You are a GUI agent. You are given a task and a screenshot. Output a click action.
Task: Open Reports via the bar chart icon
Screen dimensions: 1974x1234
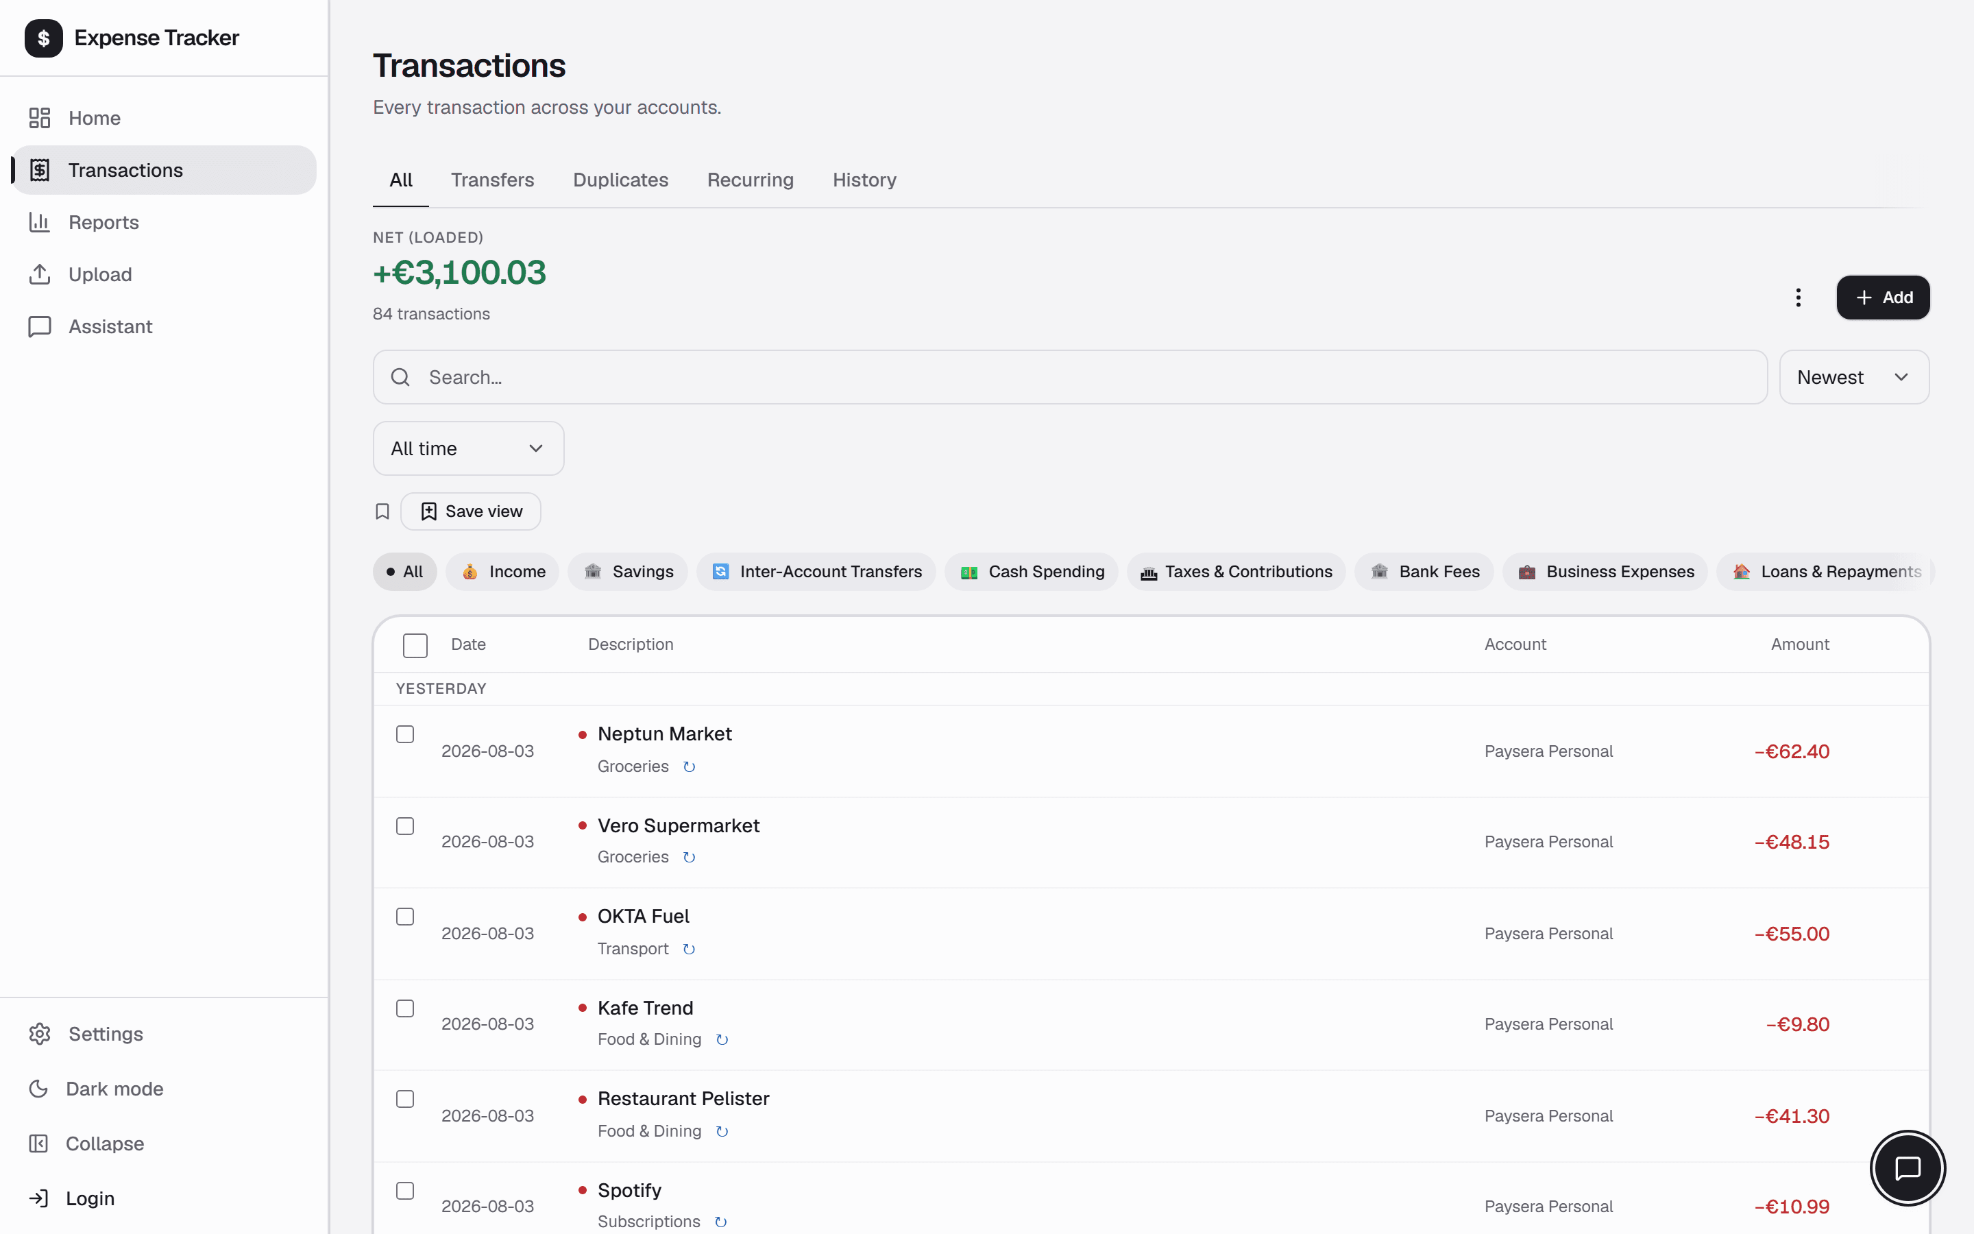tap(39, 222)
